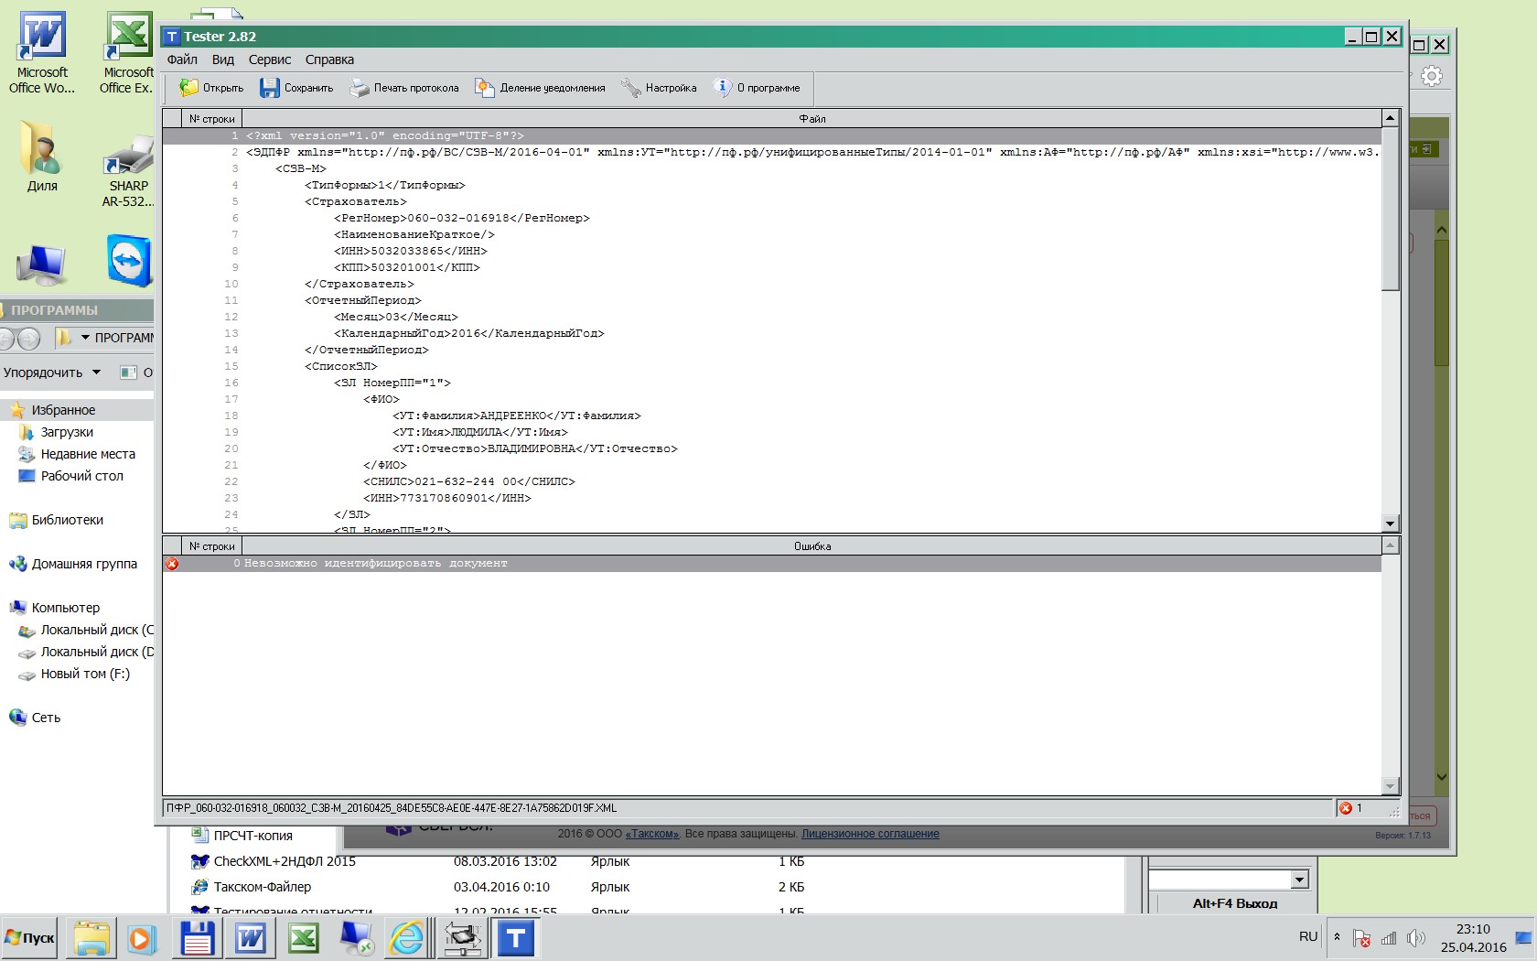Screen dimensions: 1537x961
Task: Click the Файл column header
Action: [x=811, y=119]
